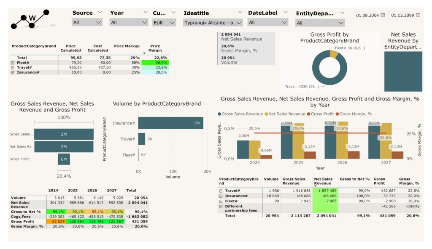Expand Different partnership fees row
The width and height of the screenshot is (432, 249).
[x=221, y=207]
